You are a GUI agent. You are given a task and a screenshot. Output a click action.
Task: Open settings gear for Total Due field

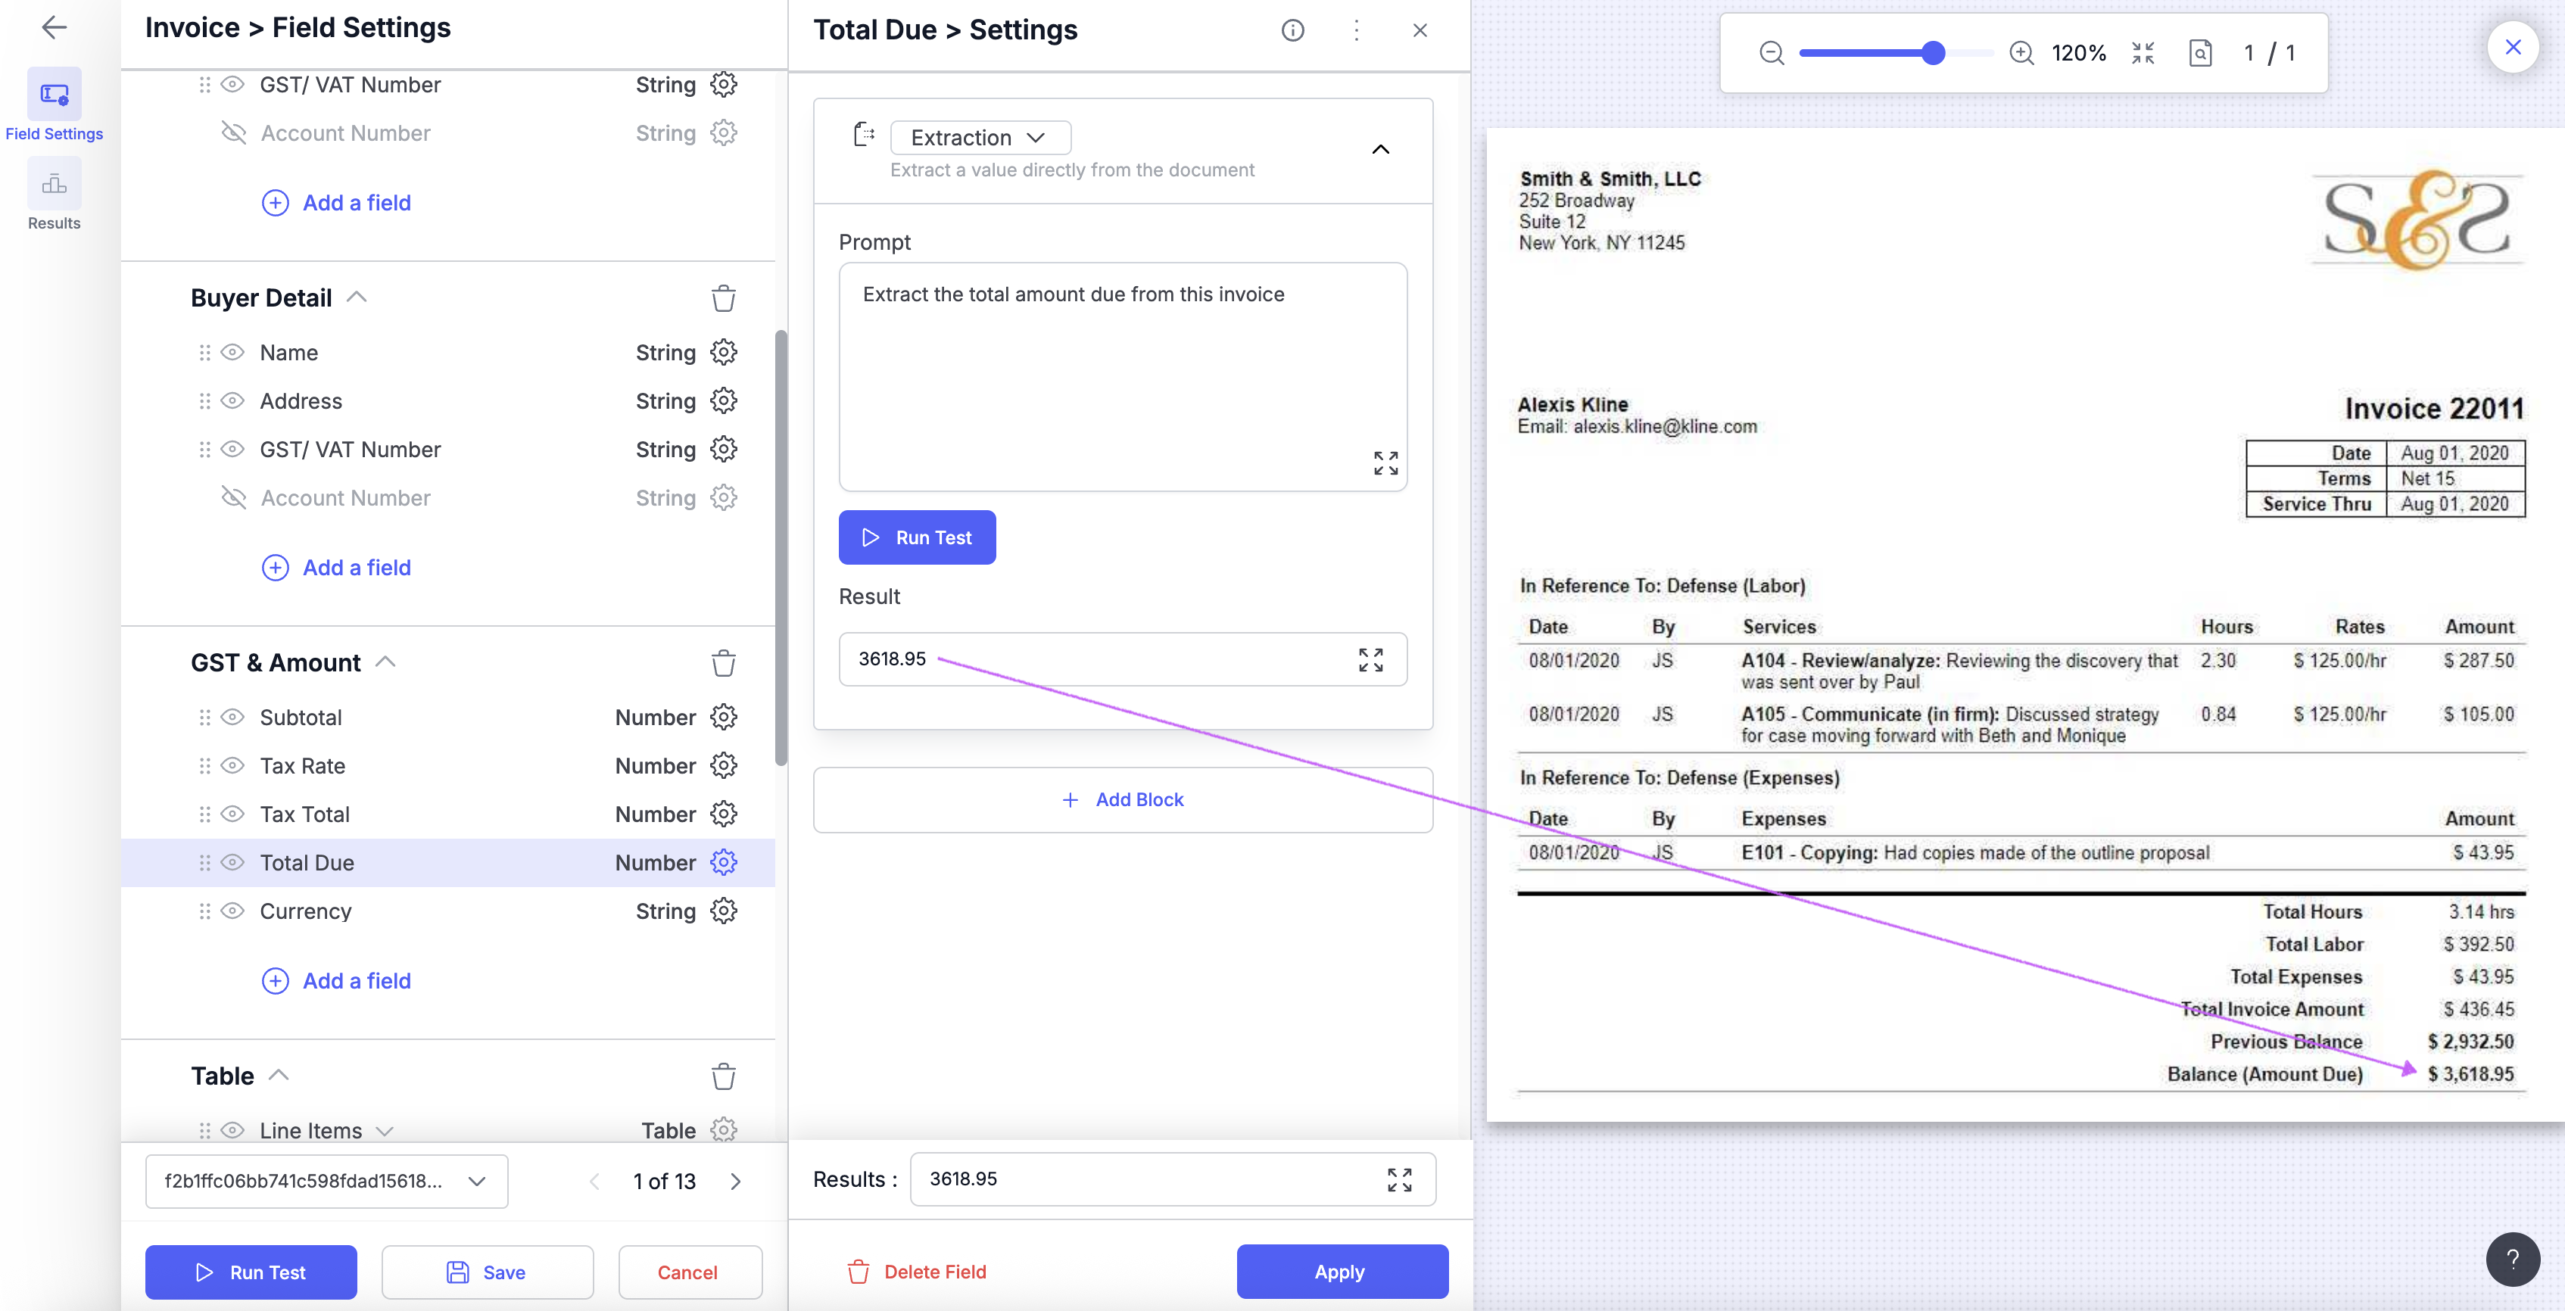(724, 863)
